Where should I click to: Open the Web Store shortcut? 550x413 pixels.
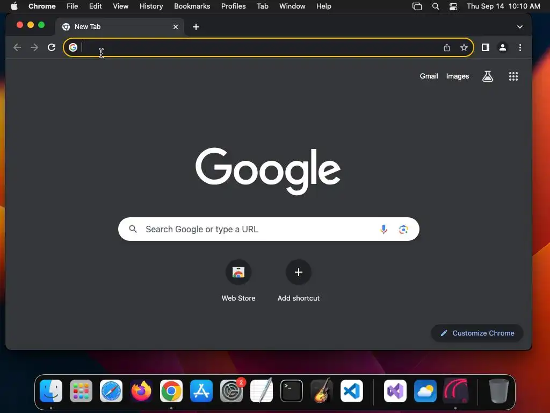click(x=238, y=272)
